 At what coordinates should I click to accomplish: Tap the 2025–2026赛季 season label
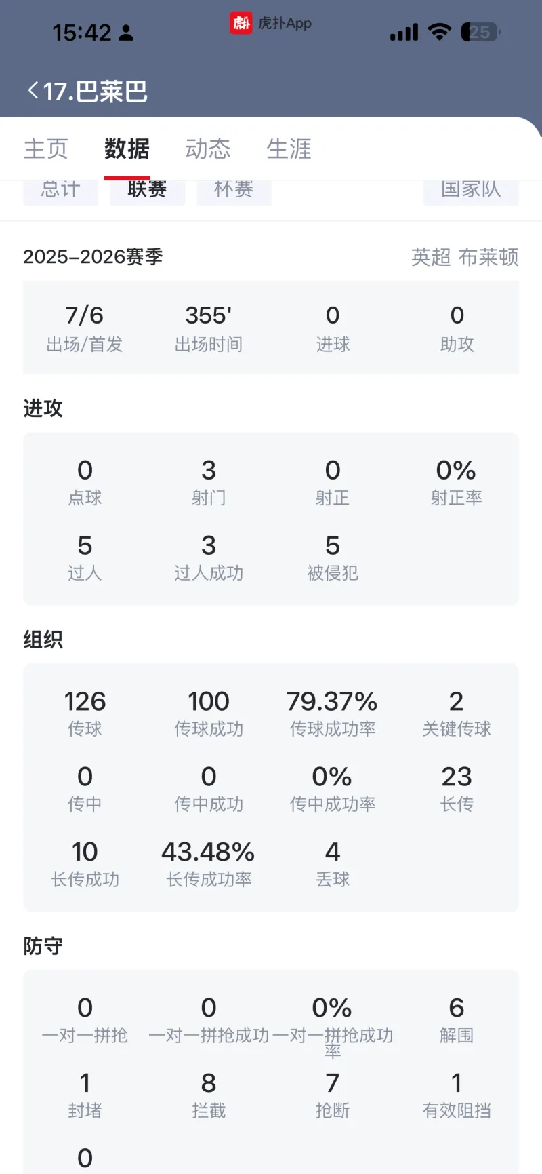pos(93,257)
